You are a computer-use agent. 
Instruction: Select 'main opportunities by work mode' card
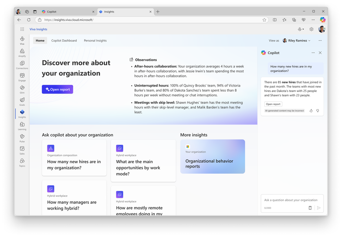click(143, 161)
